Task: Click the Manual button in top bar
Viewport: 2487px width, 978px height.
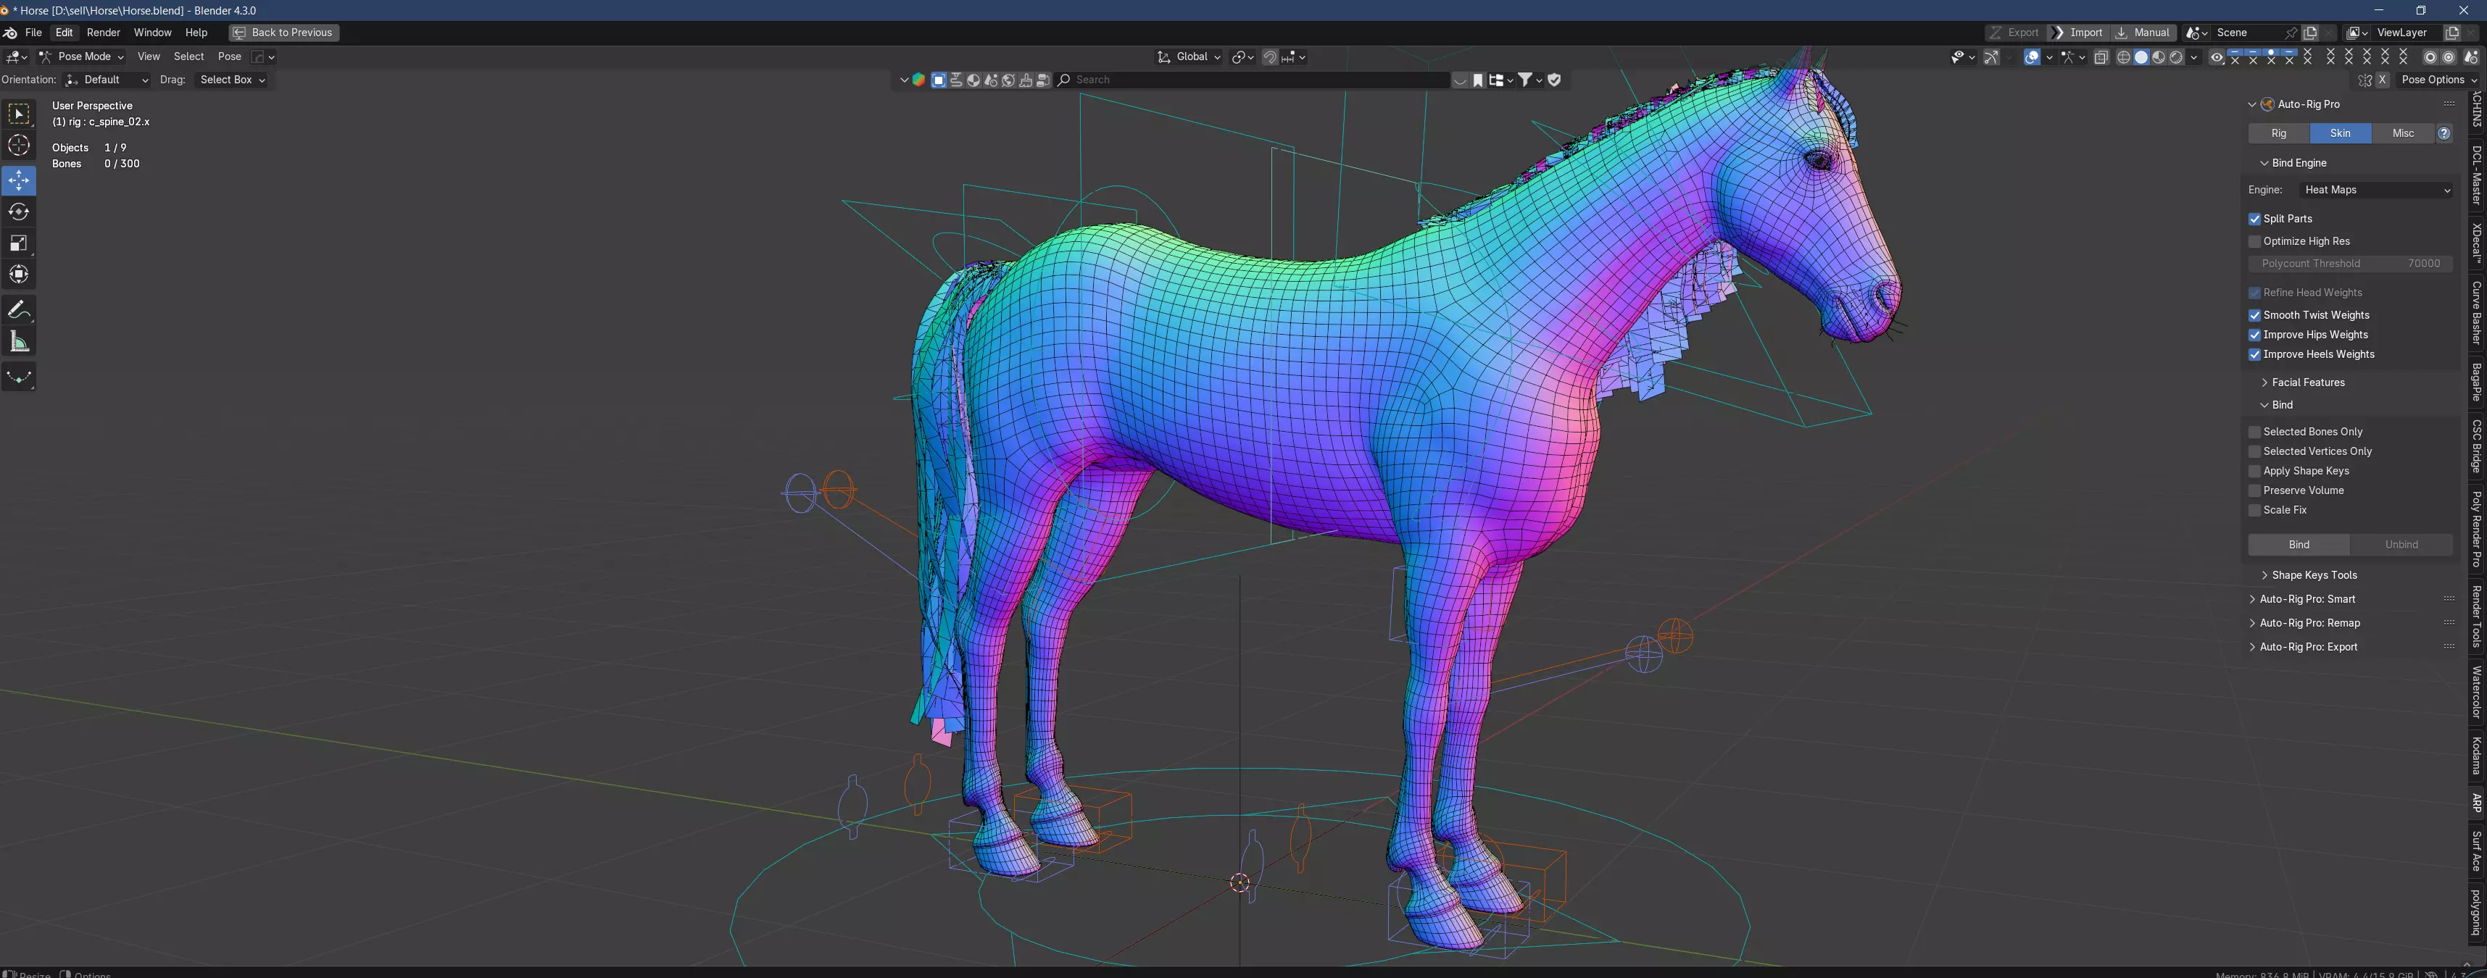Action: point(2143,33)
